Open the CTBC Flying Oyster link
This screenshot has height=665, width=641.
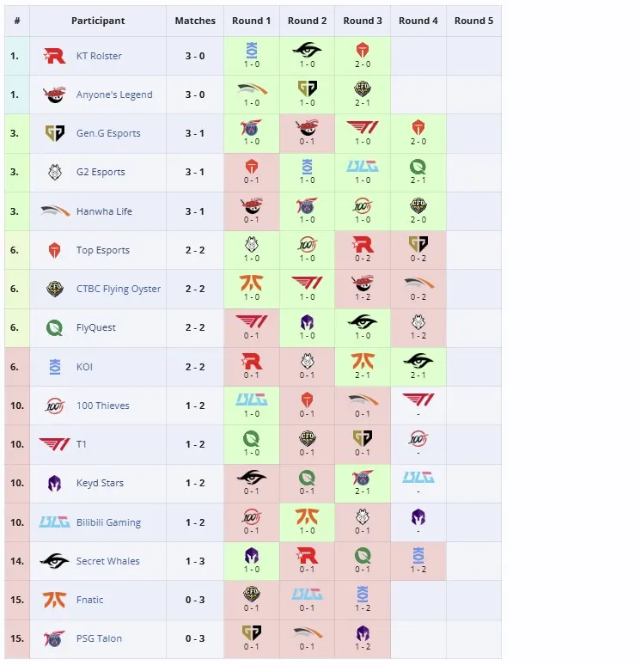tap(119, 289)
